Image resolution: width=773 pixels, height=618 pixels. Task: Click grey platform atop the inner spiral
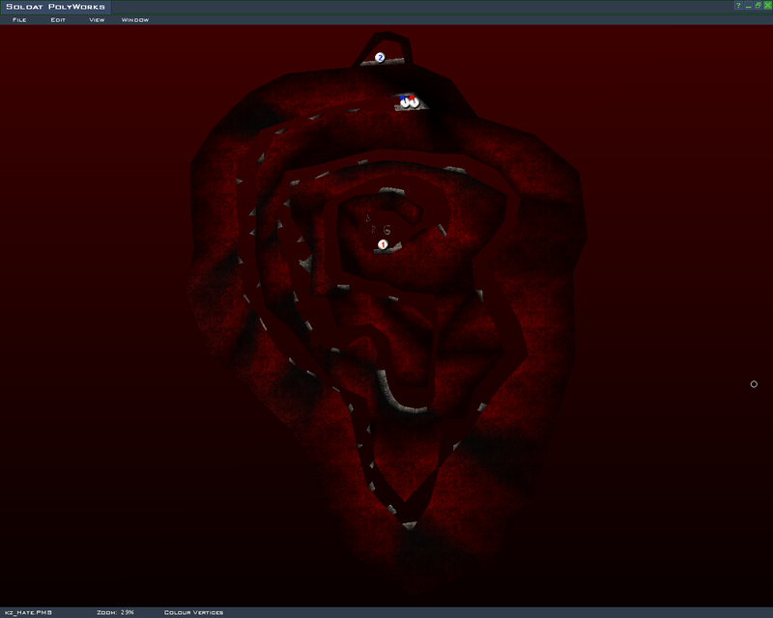pos(391,191)
